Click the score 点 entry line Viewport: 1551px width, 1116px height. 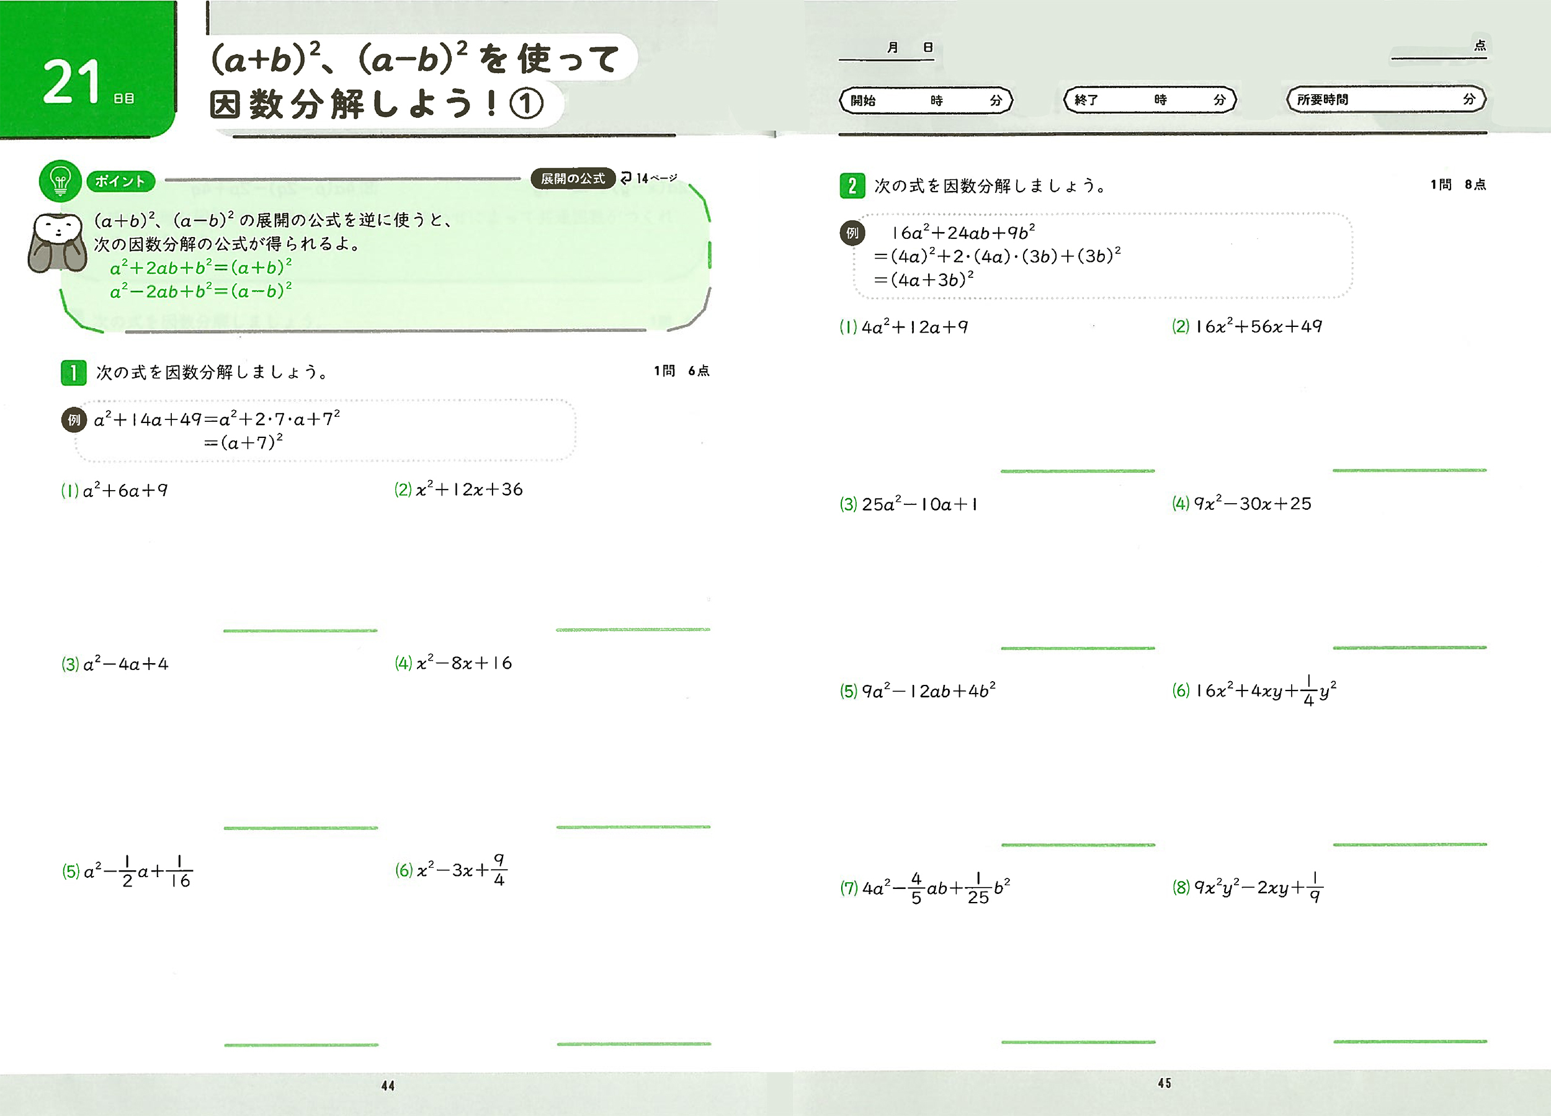(1439, 48)
